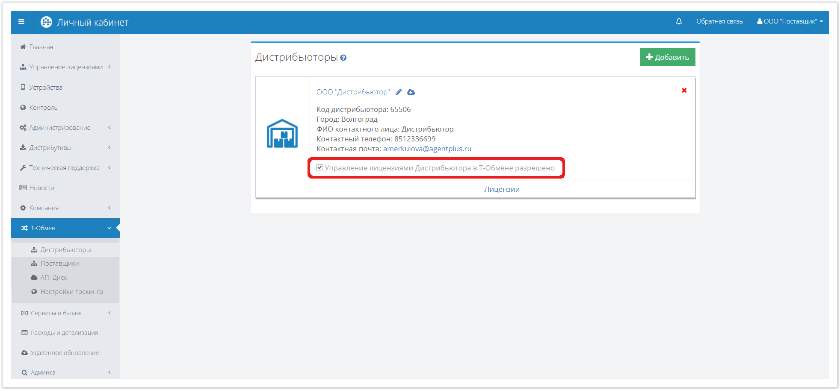Open notifications bell icon
Viewport: 840px width, 390px height.
coord(679,21)
